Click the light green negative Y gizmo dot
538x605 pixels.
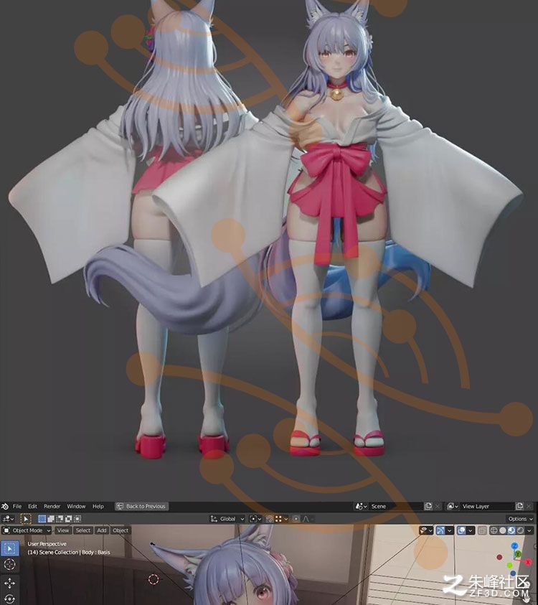[510, 565]
